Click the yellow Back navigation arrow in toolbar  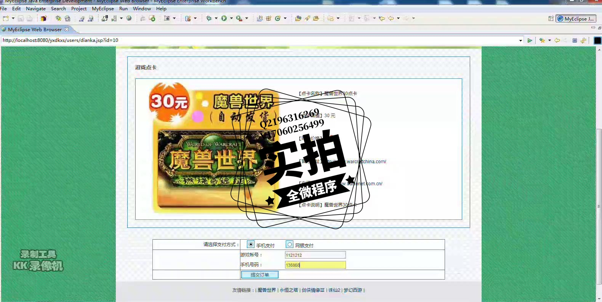[391, 18]
